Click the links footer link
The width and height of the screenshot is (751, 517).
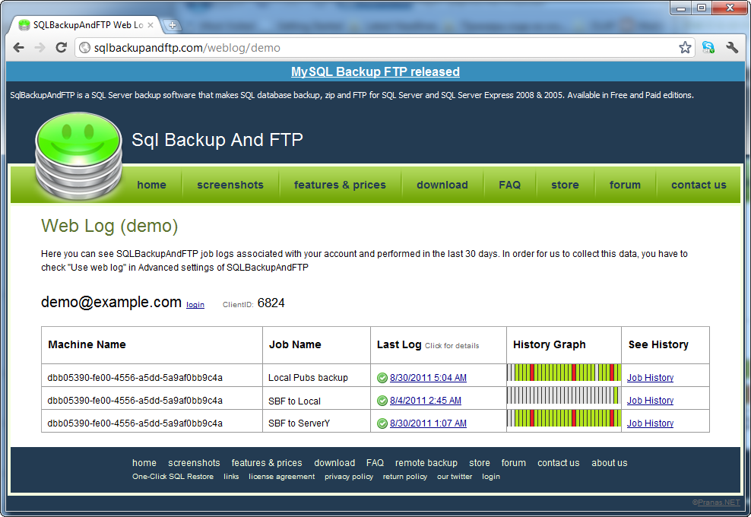pos(231,477)
